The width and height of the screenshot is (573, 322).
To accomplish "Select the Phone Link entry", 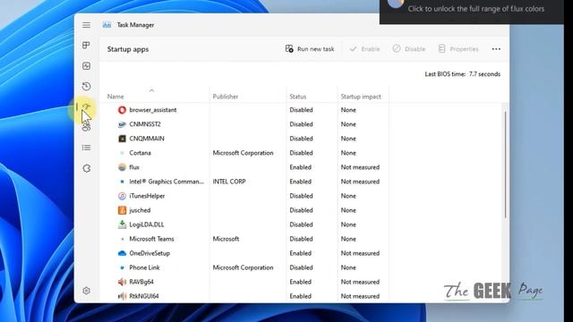I will click(x=244, y=267).
